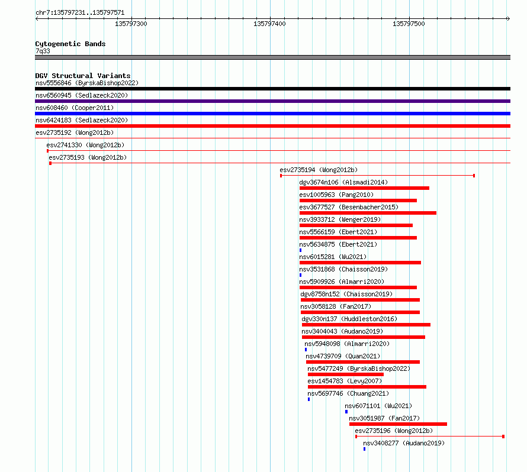
Task: Open the nsv608460 (Cooper2011) variant label
Action: 75,108
